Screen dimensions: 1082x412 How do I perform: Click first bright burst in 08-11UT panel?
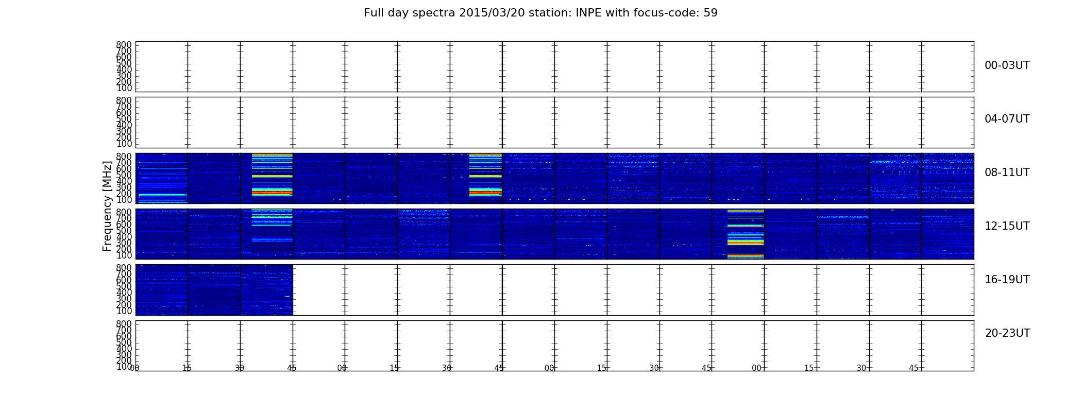[272, 175]
